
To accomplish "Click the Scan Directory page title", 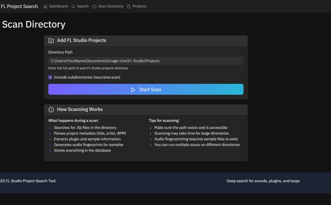I will point(34,24).
